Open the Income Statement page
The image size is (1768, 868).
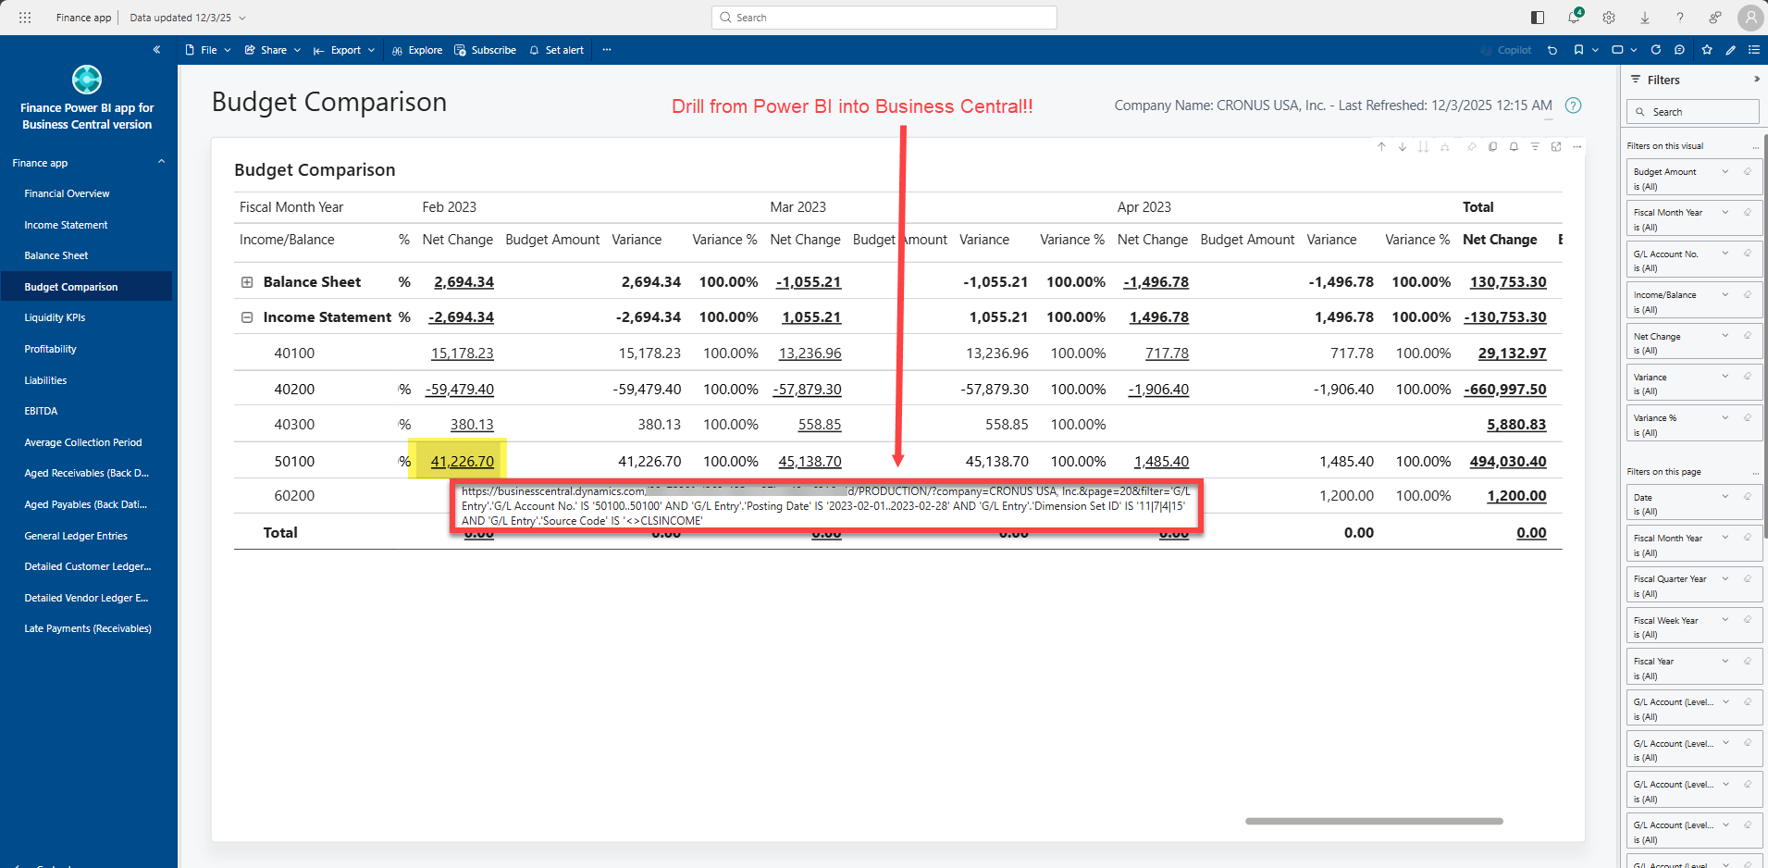(x=66, y=225)
